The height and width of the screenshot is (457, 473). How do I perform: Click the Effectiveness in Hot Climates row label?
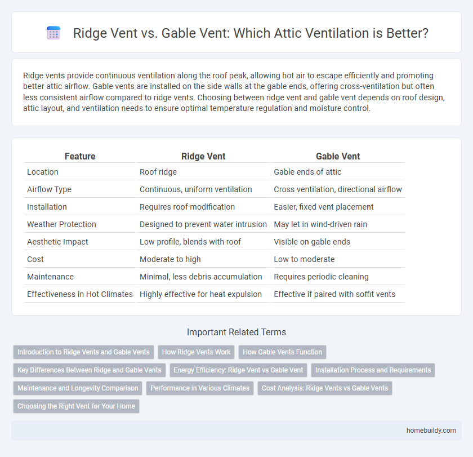pyautogui.click(x=80, y=294)
